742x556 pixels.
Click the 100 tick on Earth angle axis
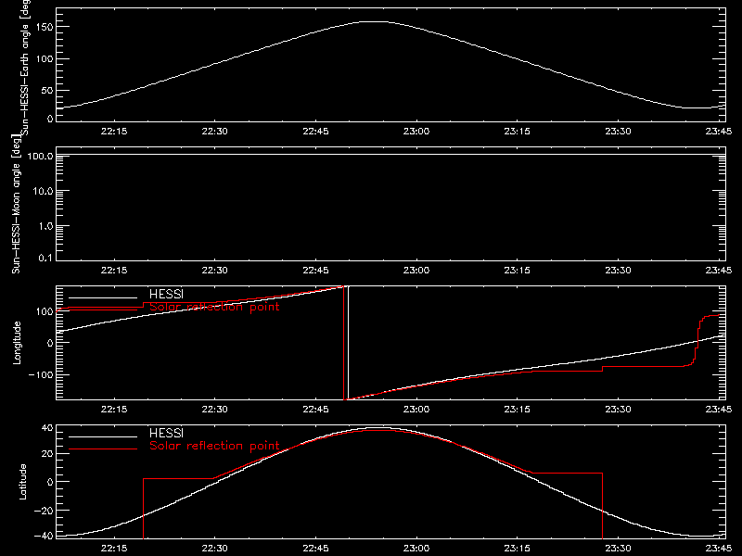[x=44, y=58]
